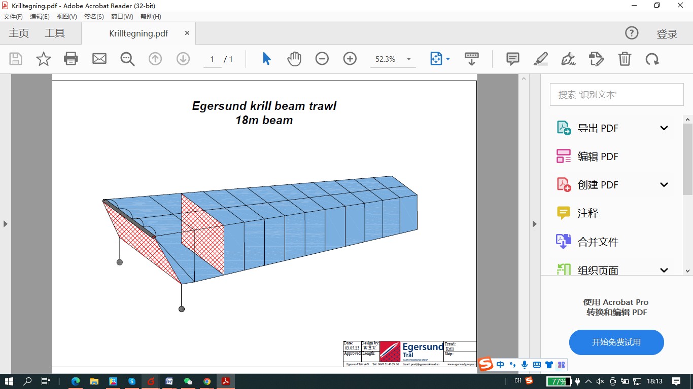Switch to the 工具 tab

pos(55,33)
